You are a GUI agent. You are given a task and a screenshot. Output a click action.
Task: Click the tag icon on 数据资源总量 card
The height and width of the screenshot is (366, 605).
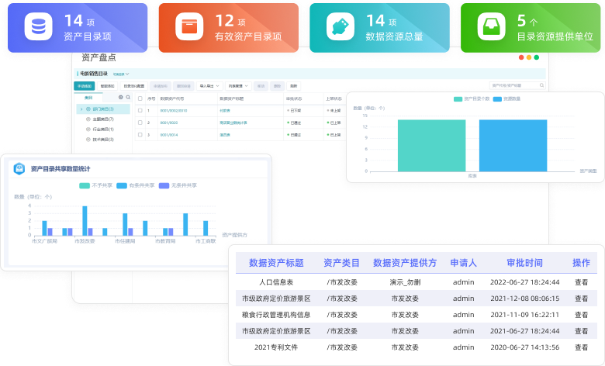[x=337, y=27]
